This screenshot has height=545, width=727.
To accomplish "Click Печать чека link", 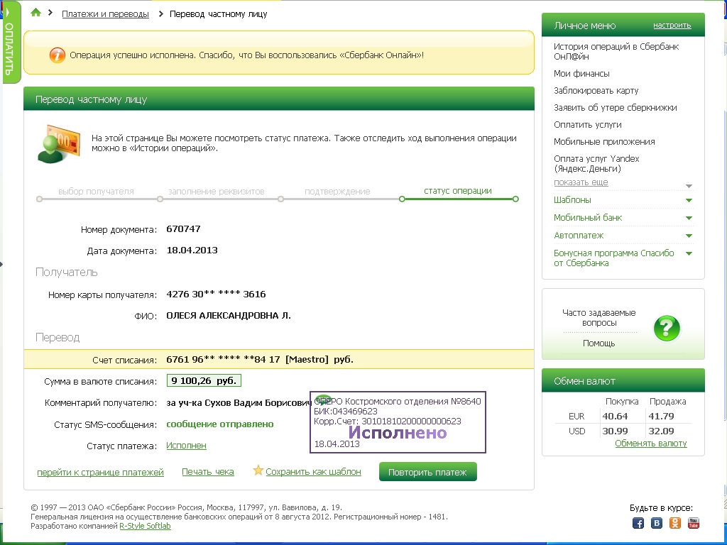I will [208, 472].
